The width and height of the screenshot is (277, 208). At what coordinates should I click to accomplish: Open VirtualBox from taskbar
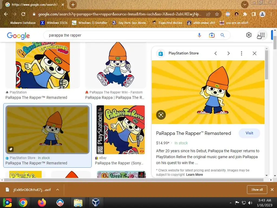click(95, 203)
